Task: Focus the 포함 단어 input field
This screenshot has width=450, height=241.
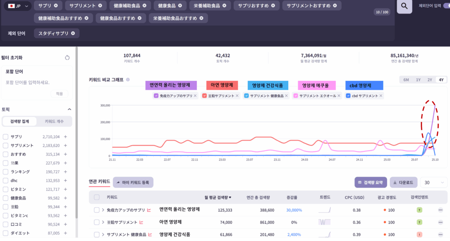Action: tap(37, 82)
